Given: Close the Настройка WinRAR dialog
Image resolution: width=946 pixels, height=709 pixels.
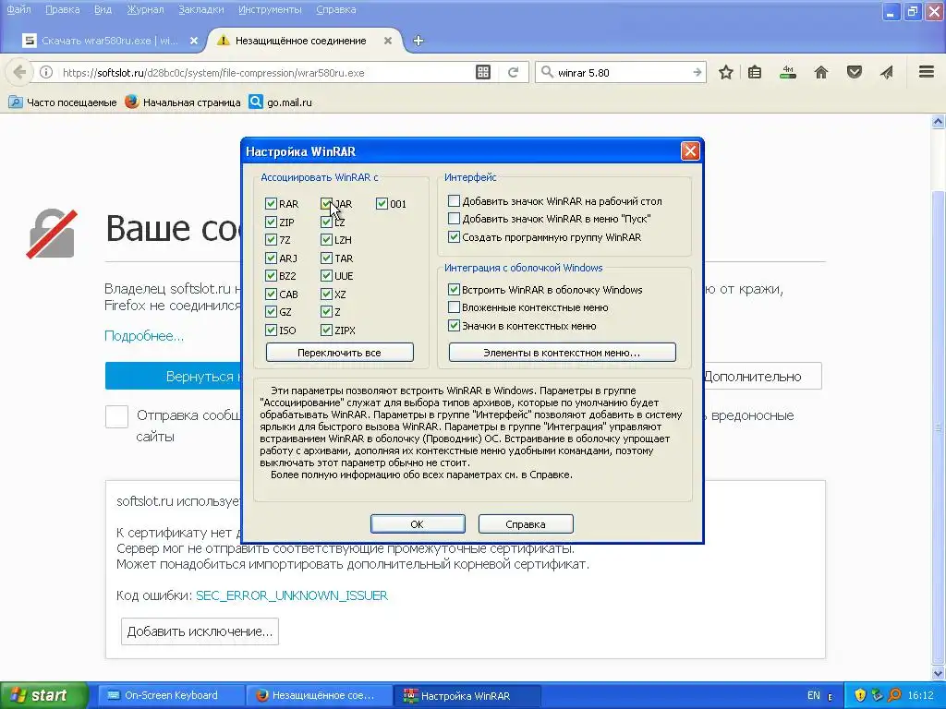Looking at the screenshot, I should coord(690,150).
